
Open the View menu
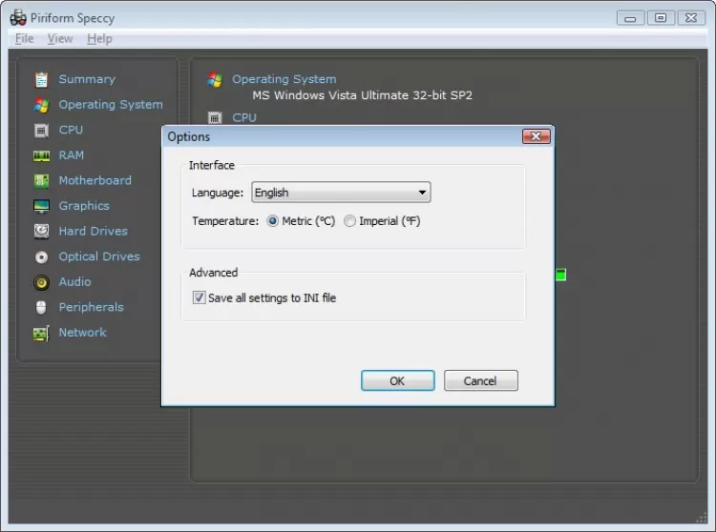(60, 39)
